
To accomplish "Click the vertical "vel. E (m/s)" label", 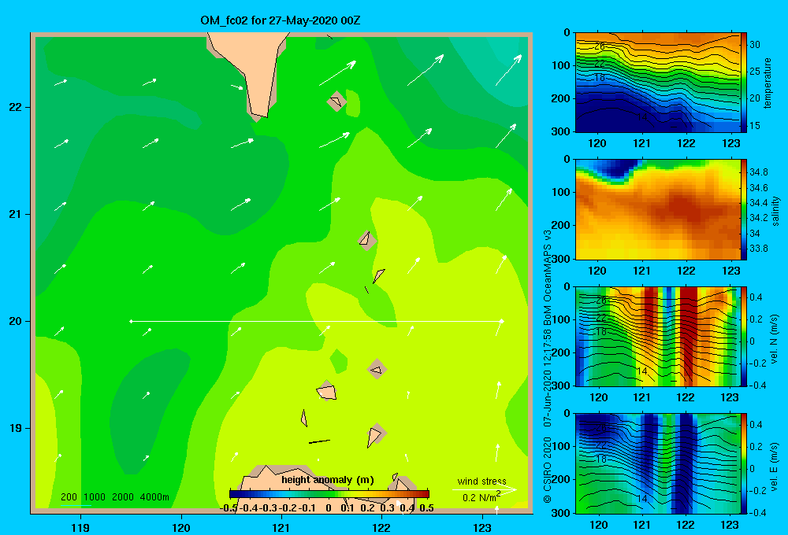I will (775, 467).
